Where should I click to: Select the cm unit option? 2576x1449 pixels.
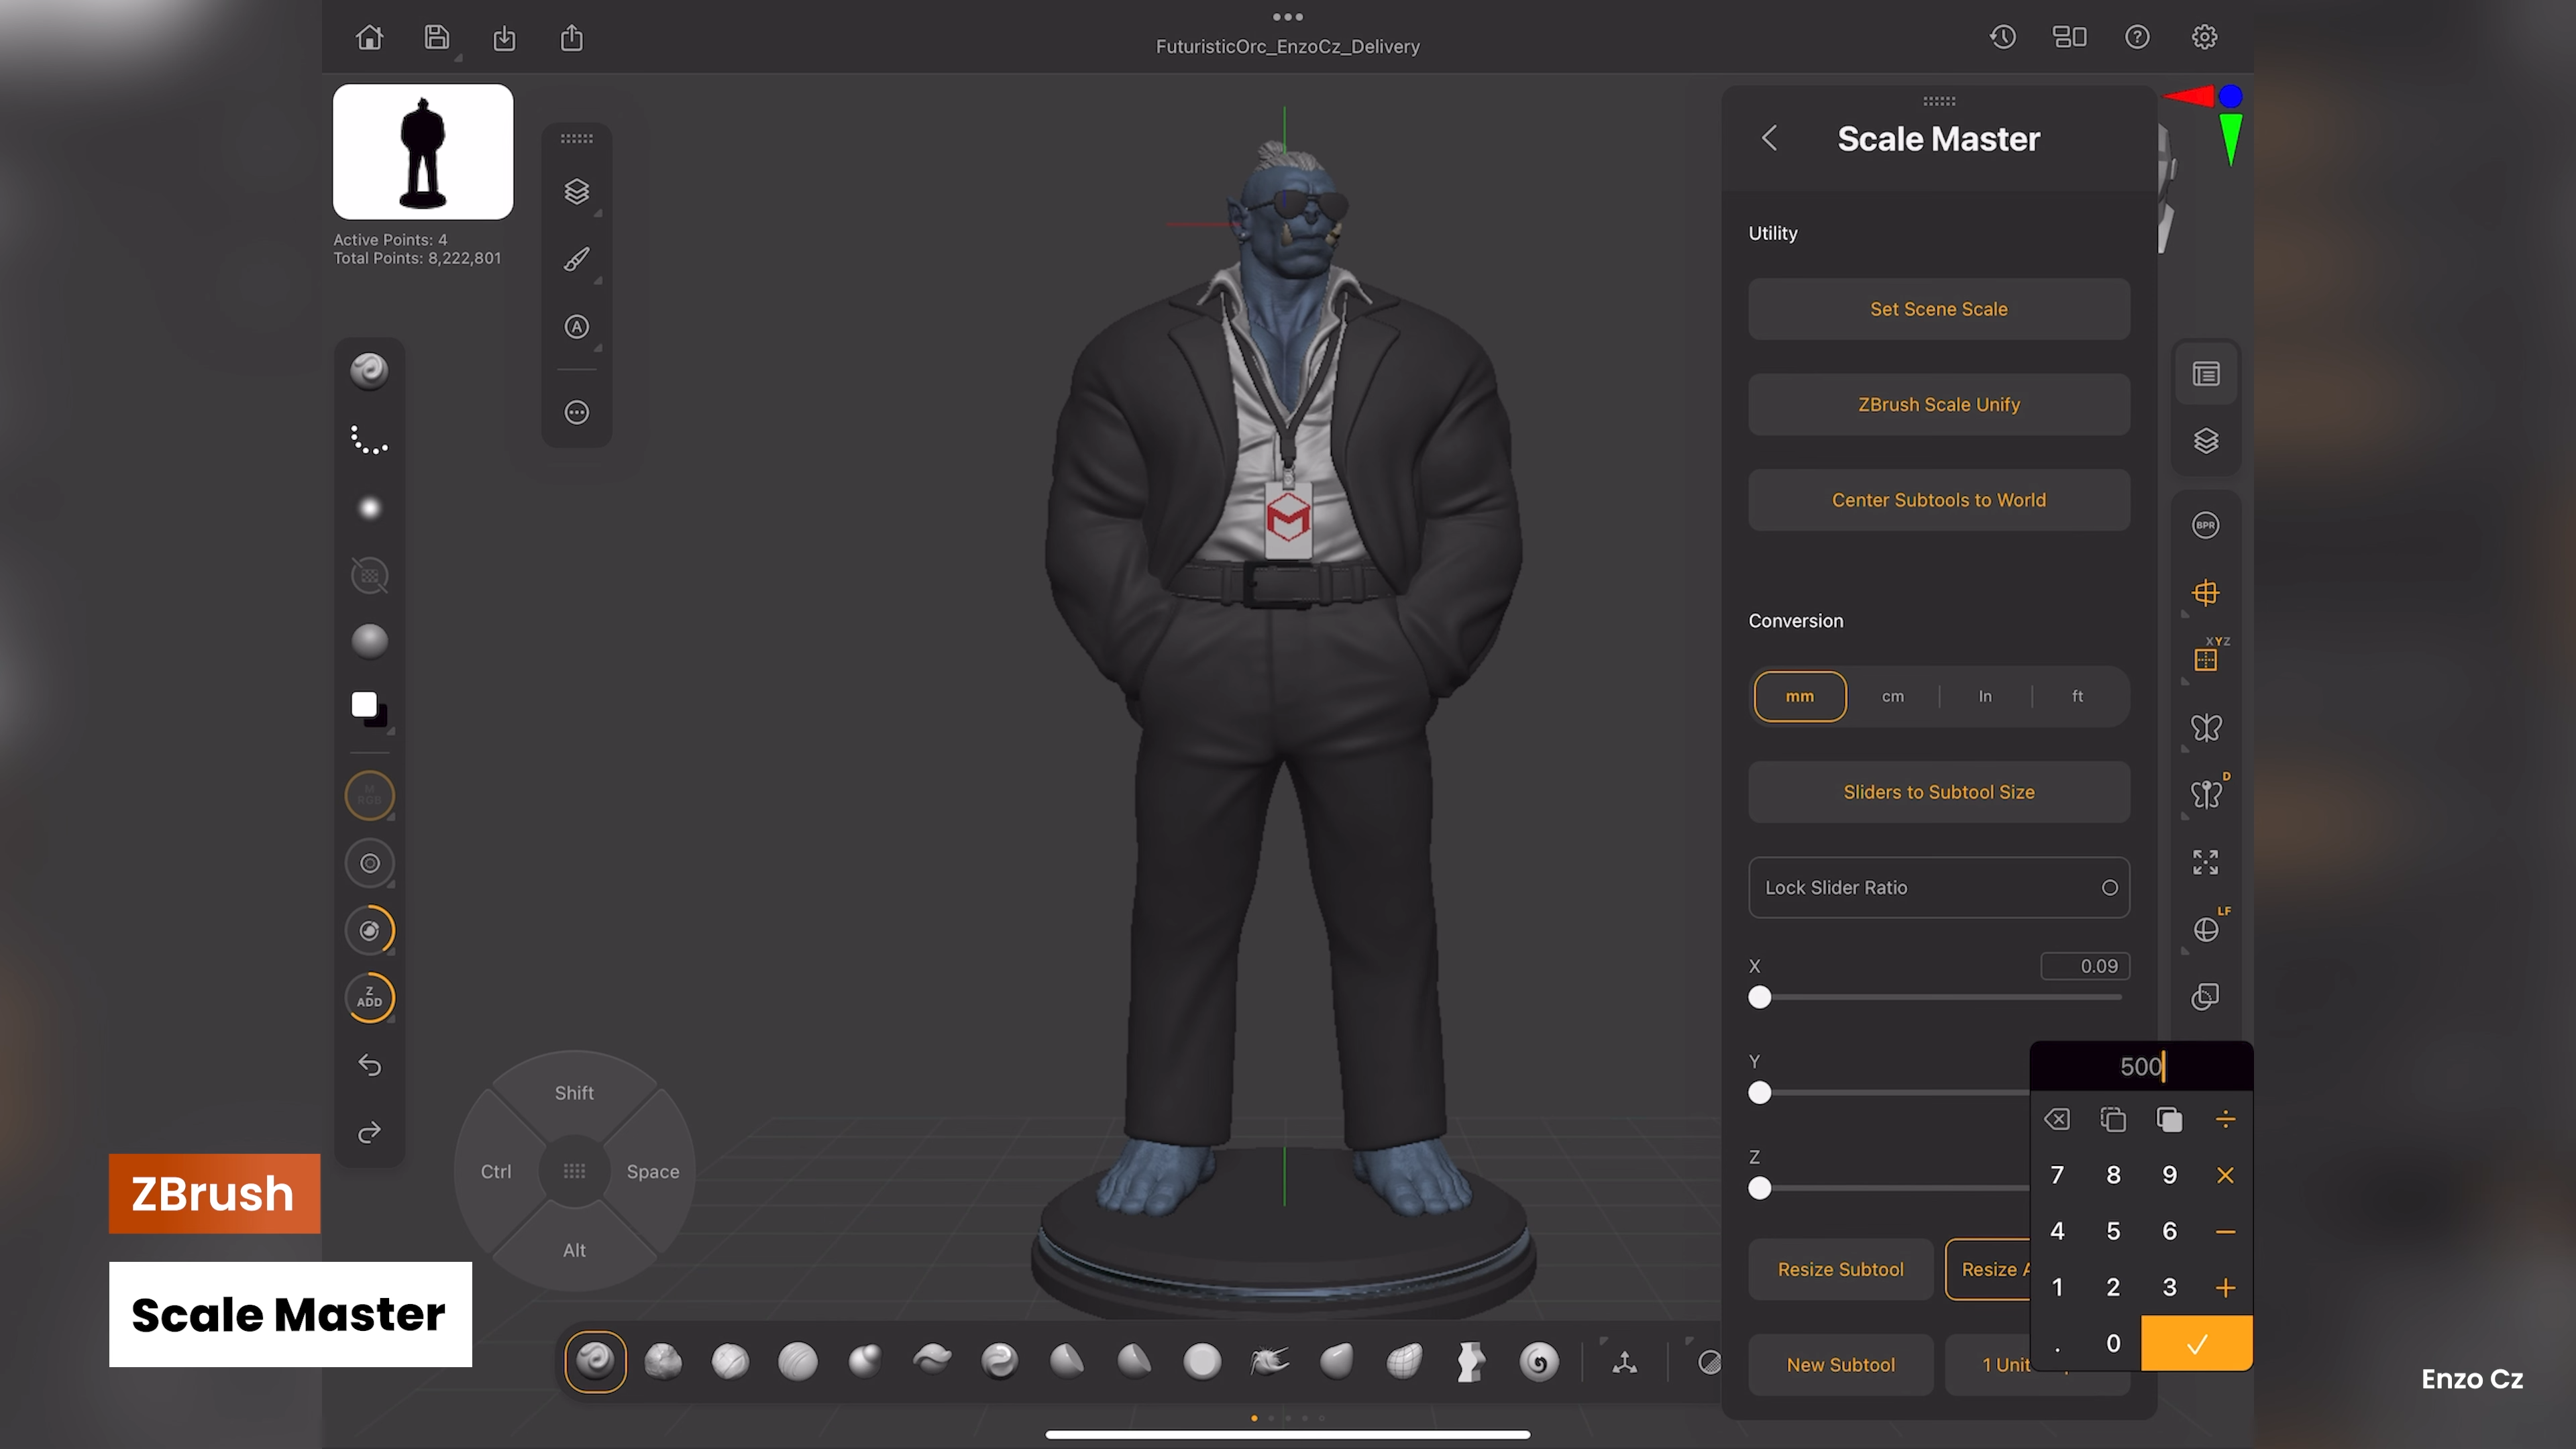click(1892, 697)
